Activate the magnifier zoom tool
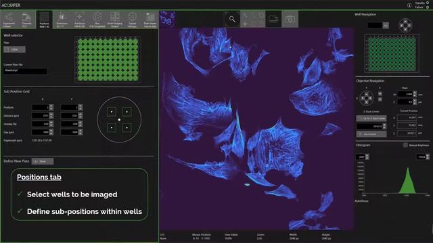The height and width of the screenshot is (243, 433). tap(232, 19)
